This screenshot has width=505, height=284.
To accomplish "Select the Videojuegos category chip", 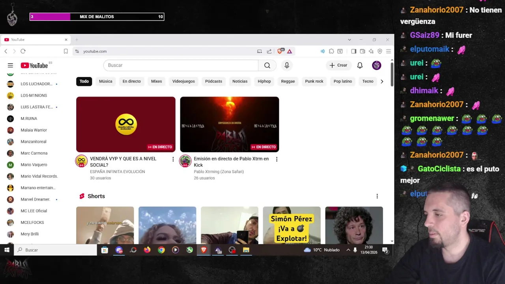I will 183,81.
